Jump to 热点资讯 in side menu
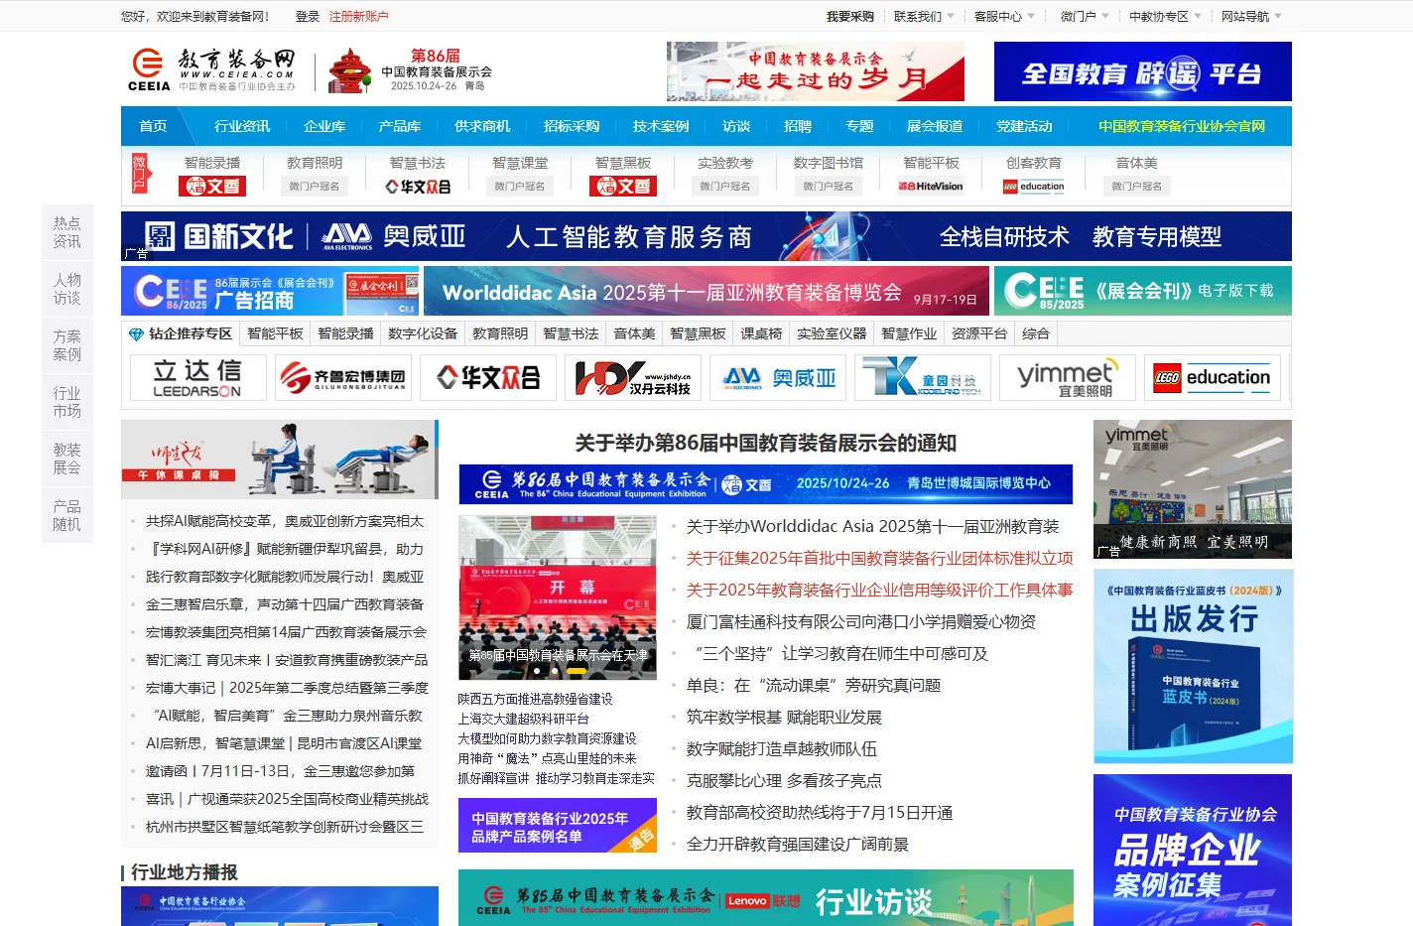 [67, 232]
